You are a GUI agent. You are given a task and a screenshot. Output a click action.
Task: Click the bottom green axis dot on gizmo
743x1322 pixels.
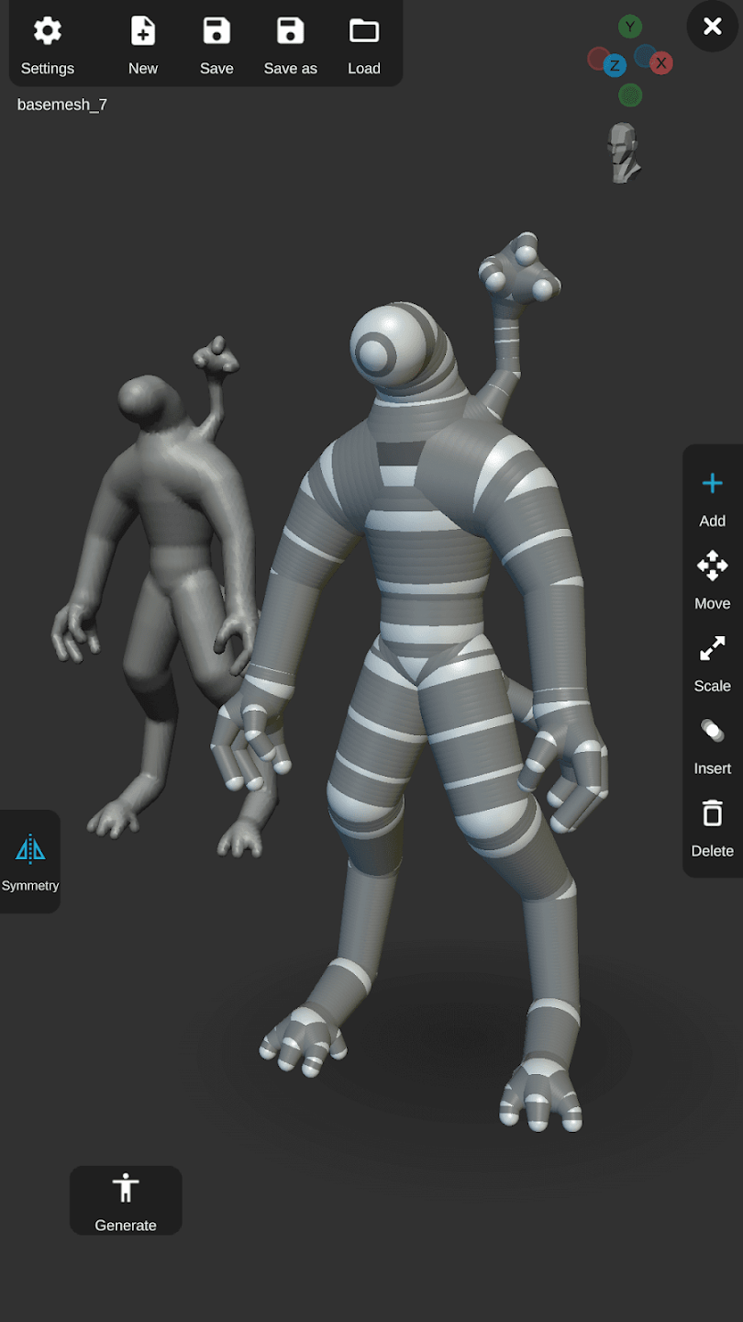pos(630,95)
